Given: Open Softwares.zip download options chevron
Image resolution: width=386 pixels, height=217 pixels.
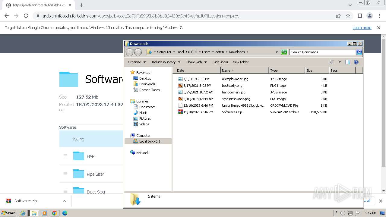Looking at the screenshot, I should (x=64, y=201).
